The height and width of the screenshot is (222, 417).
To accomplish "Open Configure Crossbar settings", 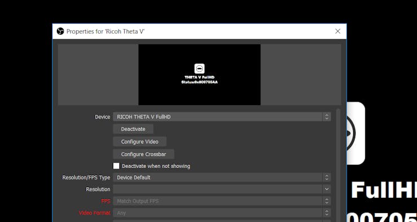I will tap(144, 154).
